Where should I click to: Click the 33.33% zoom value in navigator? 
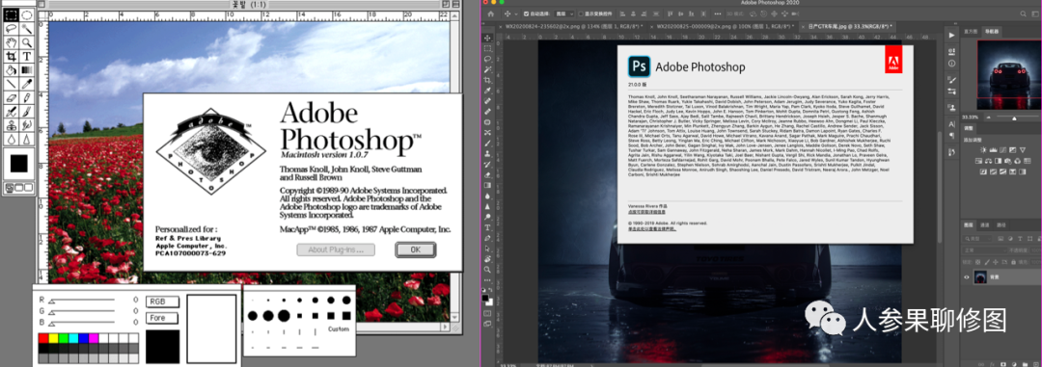(x=971, y=118)
